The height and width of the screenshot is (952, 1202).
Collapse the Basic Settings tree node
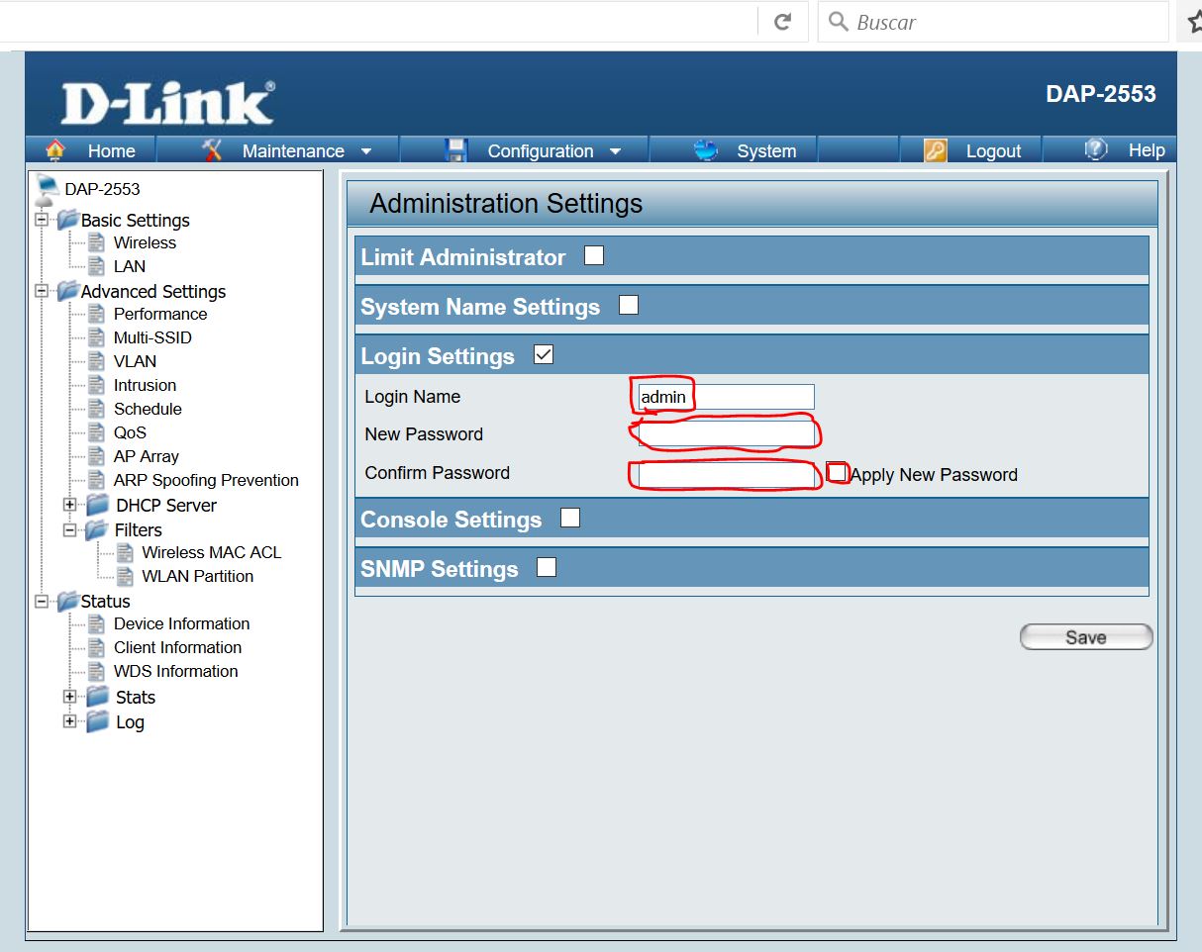click(42, 220)
